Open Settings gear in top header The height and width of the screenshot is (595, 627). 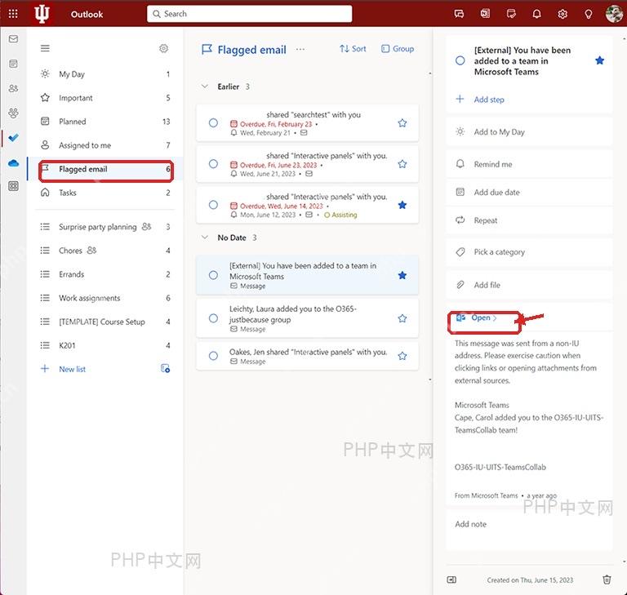click(x=563, y=14)
